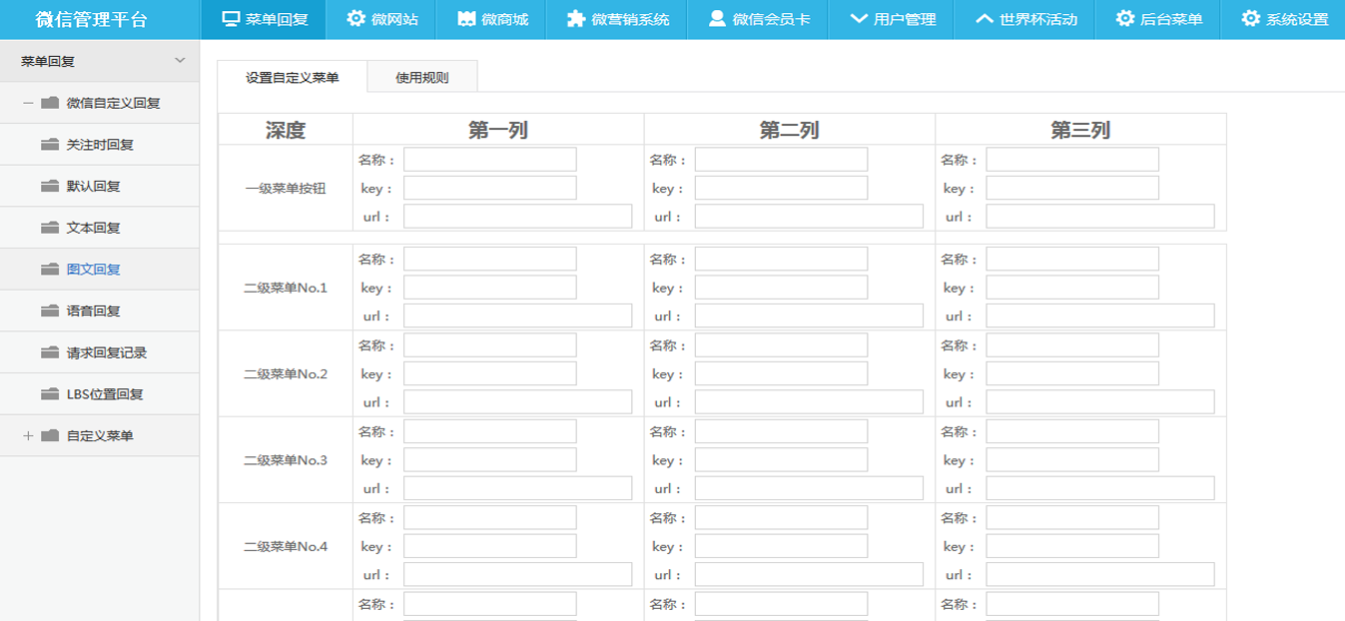This screenshot has width=1345, height=621.
Task: Click 二级菜单No.1 第二列 url input field
Action: tap(809, 316)
